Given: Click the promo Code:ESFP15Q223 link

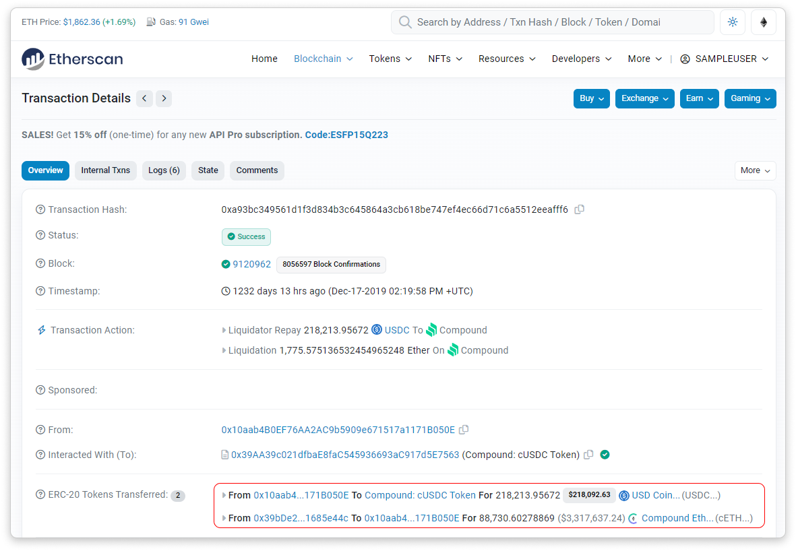Looking at the screenshot, I should pyautogui.click(x=346, y=135).
